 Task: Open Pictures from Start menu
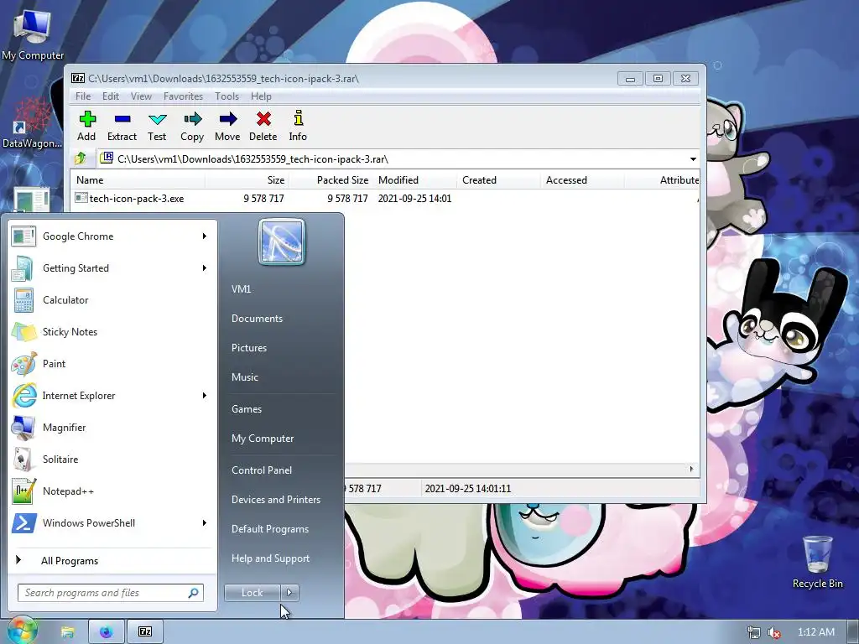[248, 348]
